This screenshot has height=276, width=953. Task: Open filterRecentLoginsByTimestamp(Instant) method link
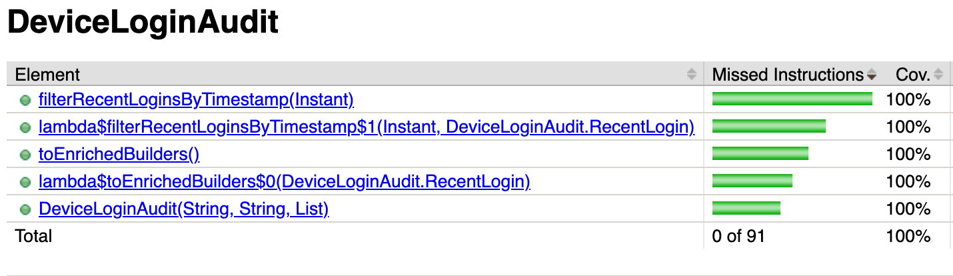(196, 100)
